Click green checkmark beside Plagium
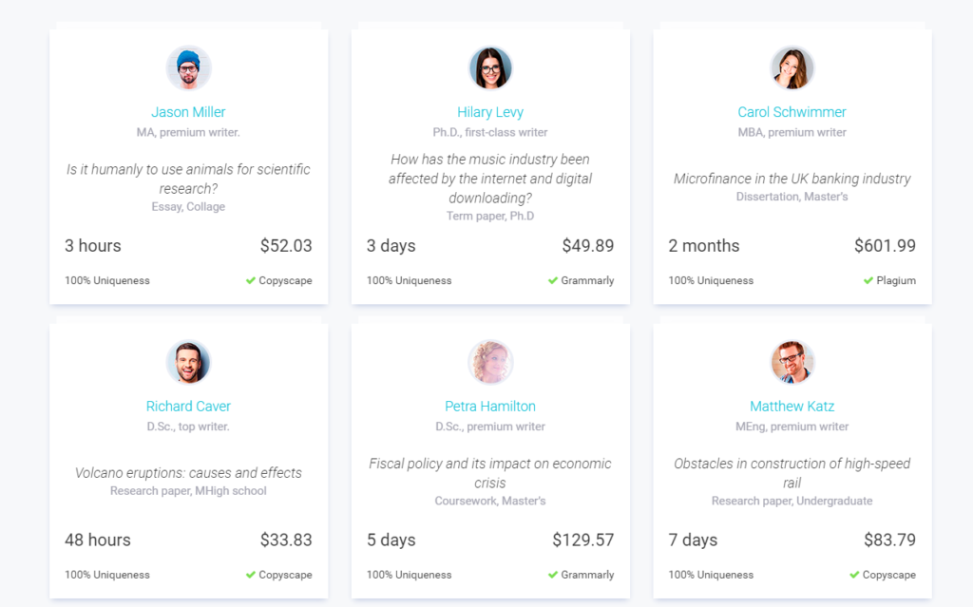This screenshot has height=607, width=973. 868,280
